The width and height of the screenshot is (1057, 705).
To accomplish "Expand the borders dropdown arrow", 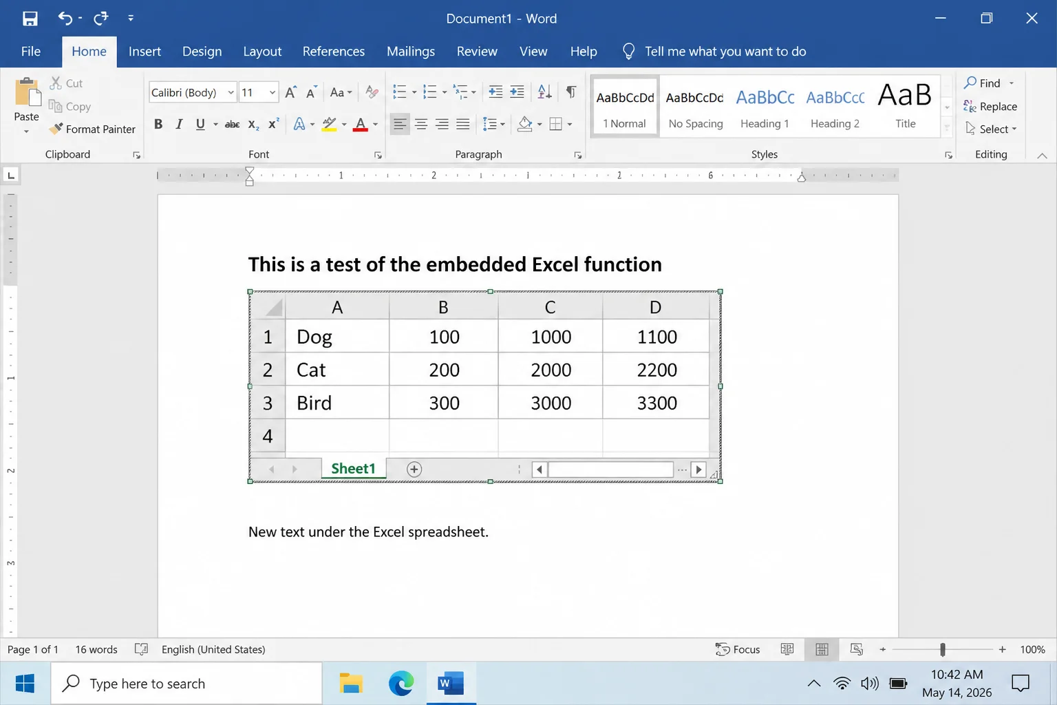I will (570, 125).
